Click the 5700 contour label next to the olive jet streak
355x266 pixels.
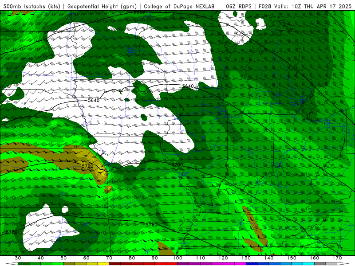point(87,166)
